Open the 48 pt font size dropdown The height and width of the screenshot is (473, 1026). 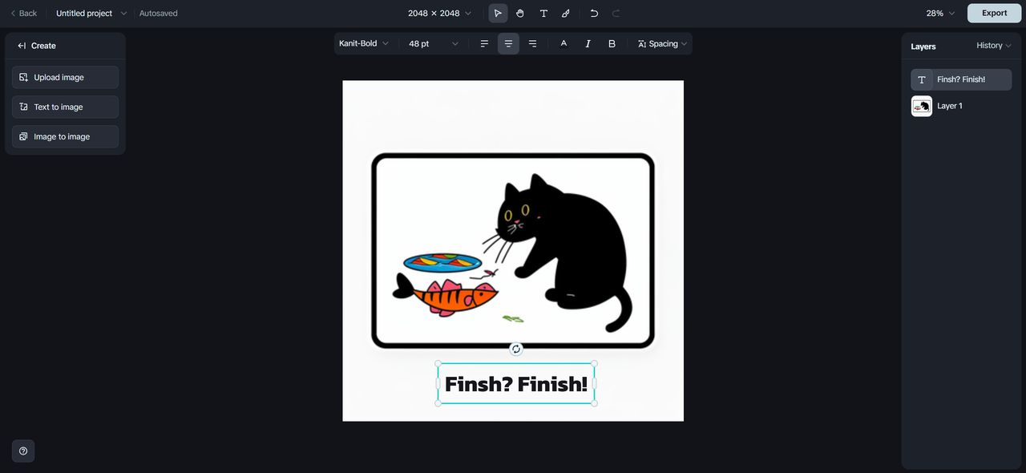tap(434, 44)
